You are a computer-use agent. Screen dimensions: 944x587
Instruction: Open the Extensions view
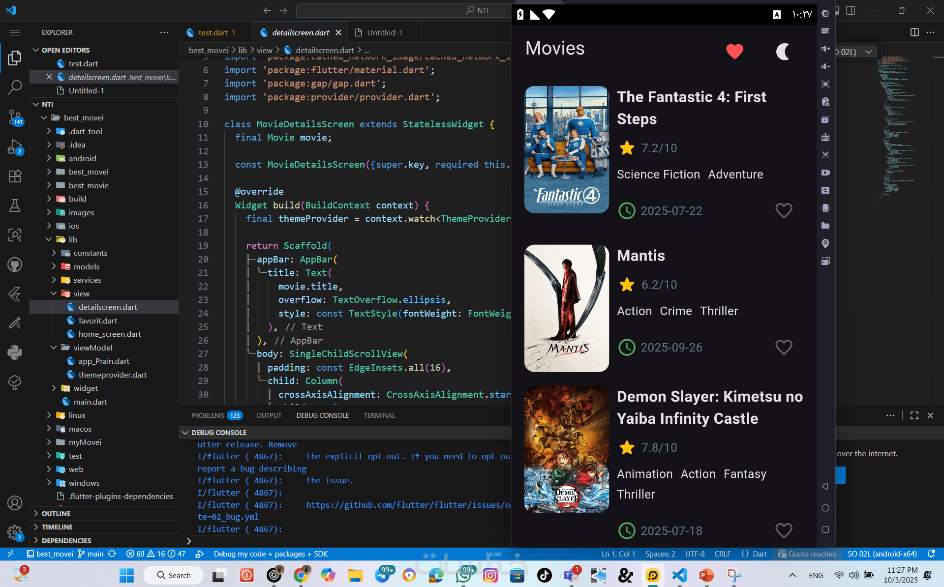(15, 176)
